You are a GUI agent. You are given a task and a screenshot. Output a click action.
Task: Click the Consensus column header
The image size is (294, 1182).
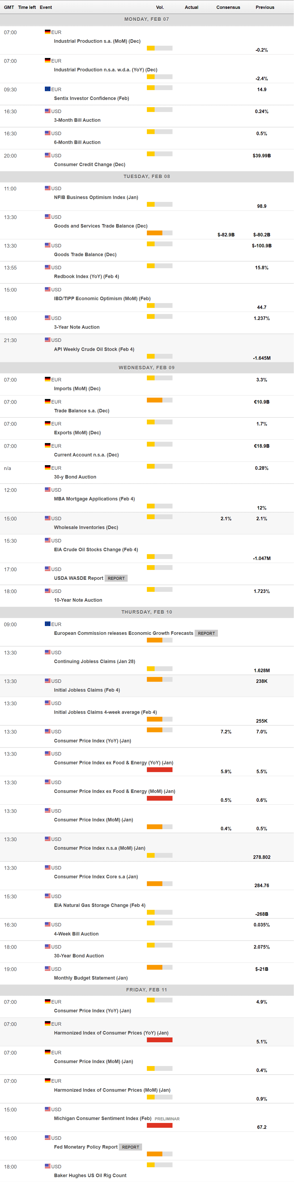click(x=228, y=7)
